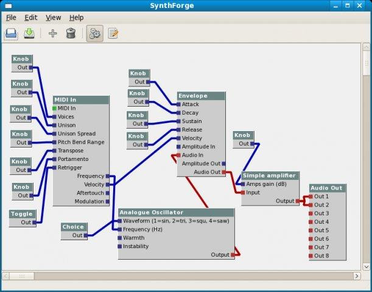Click the horizontal scrollbar right arrow

(x=357, y=276)
